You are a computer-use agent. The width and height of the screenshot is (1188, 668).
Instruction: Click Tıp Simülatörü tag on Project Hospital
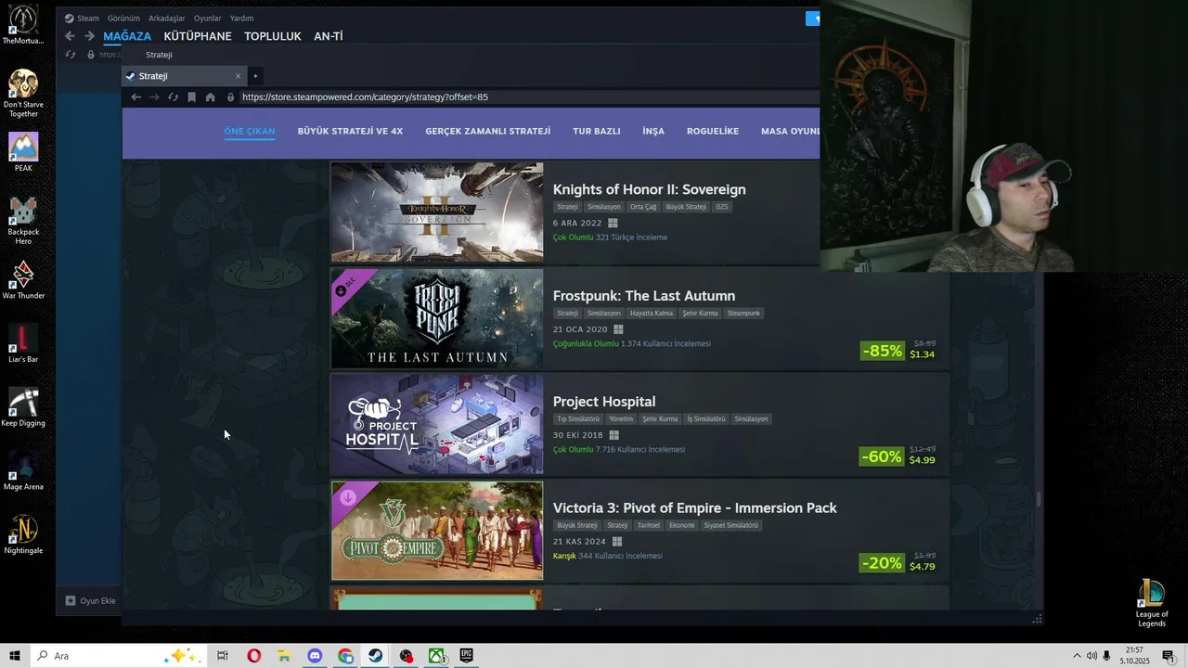pyautogui.click(x=578, y=419)
